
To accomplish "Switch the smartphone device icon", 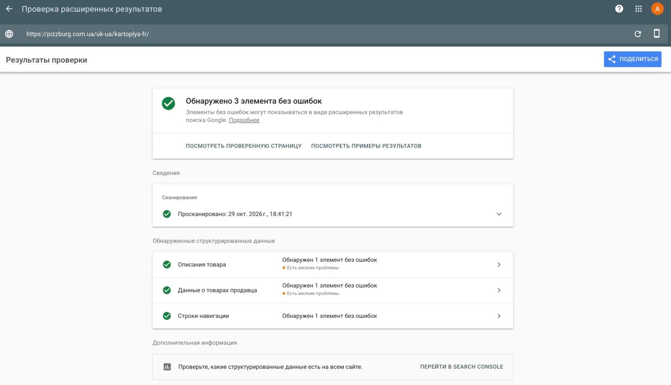I will [x=657, y=34].
